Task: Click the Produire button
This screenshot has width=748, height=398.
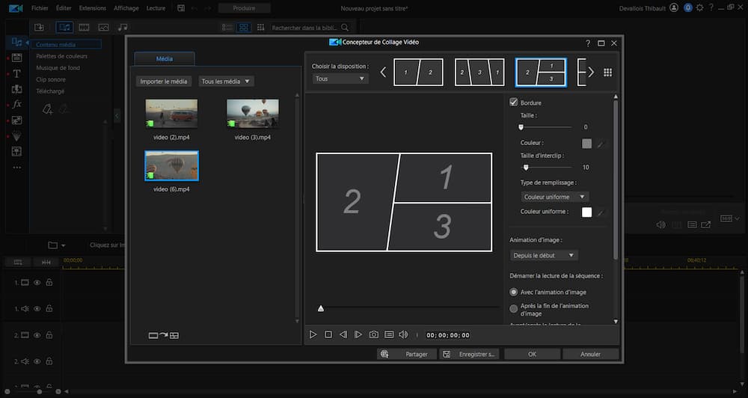Action: point(245,8)
